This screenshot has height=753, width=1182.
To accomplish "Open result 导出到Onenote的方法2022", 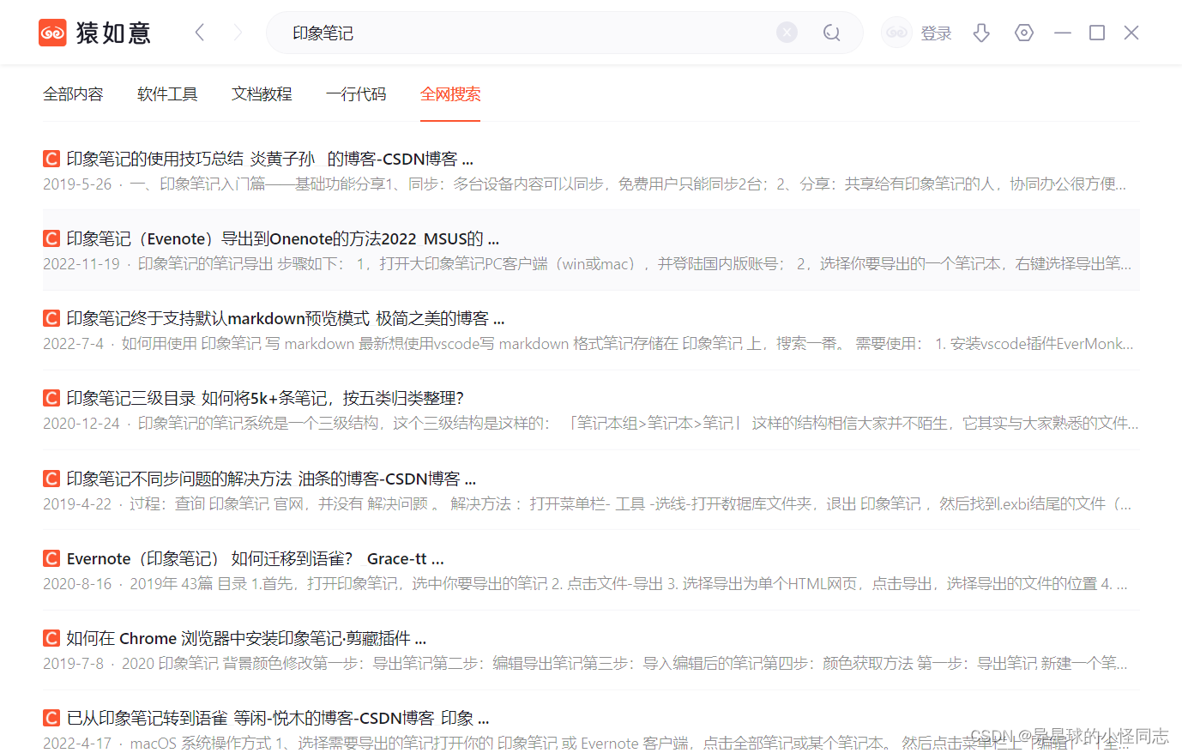I will [x=283, y=238].
